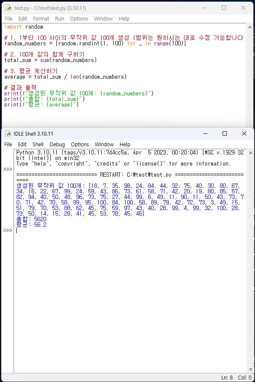255x382 pixels.
Task: Click the '# 2. 100개 값의 합계 구하기' comment
Action: click(44, 54)
